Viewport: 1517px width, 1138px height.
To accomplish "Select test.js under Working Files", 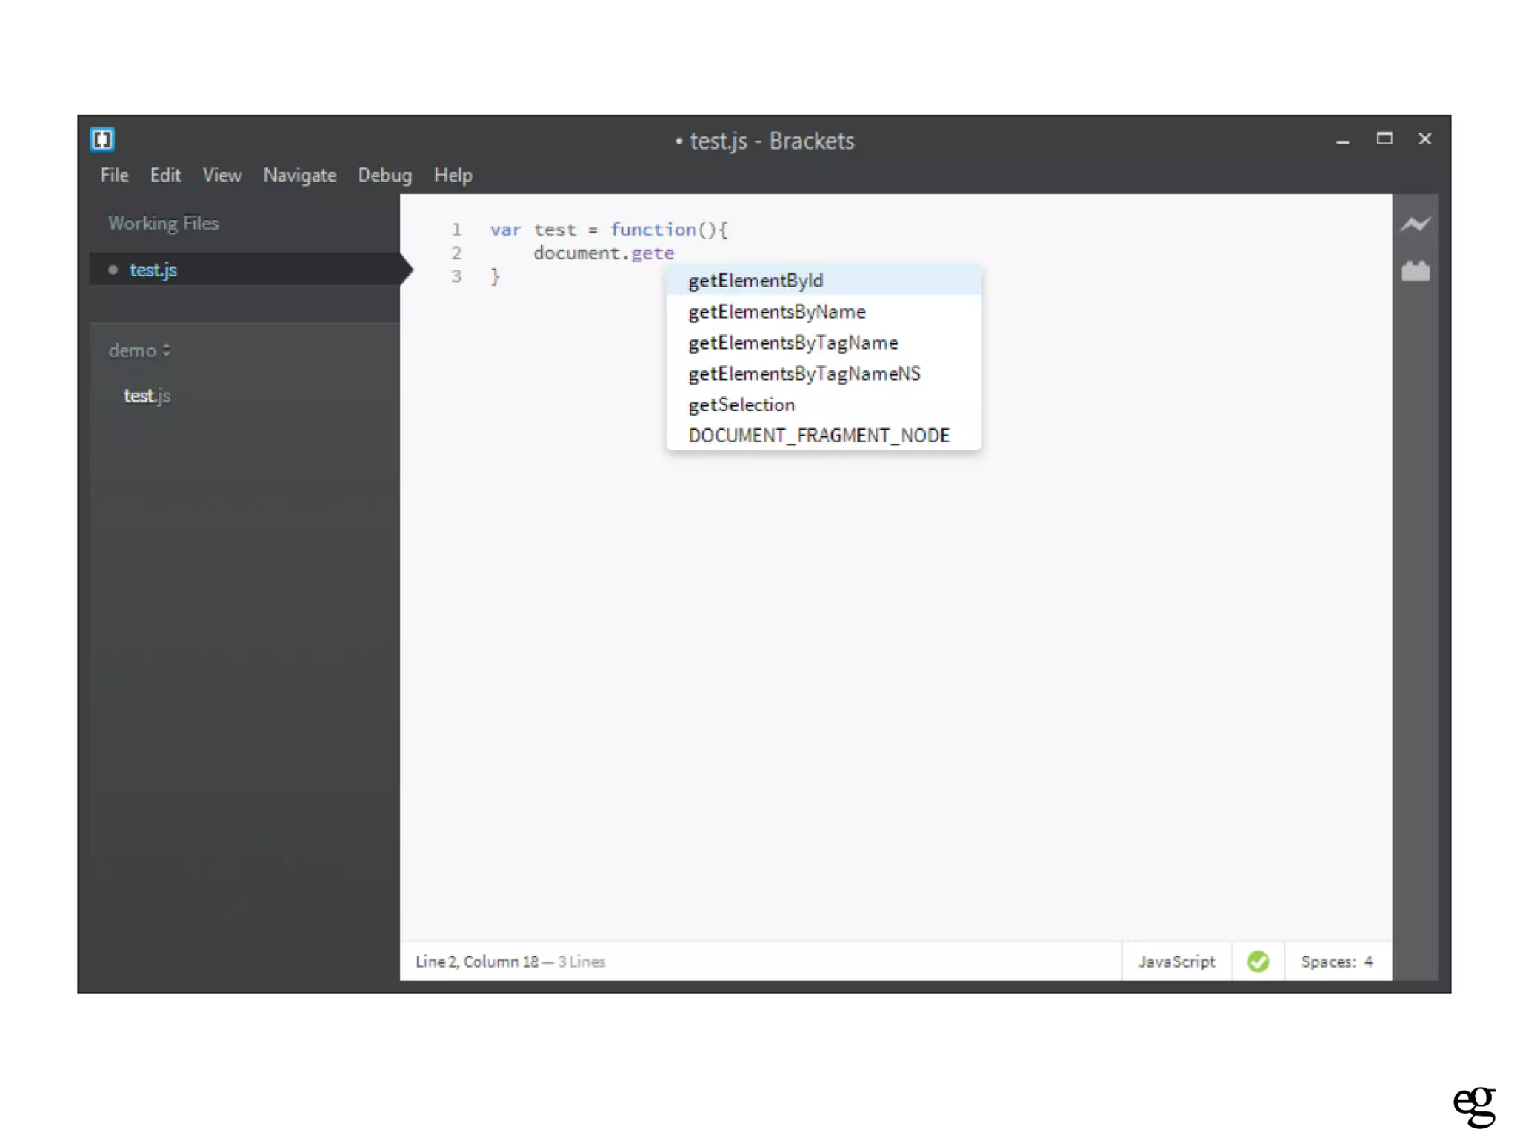I will click(153, 270).
